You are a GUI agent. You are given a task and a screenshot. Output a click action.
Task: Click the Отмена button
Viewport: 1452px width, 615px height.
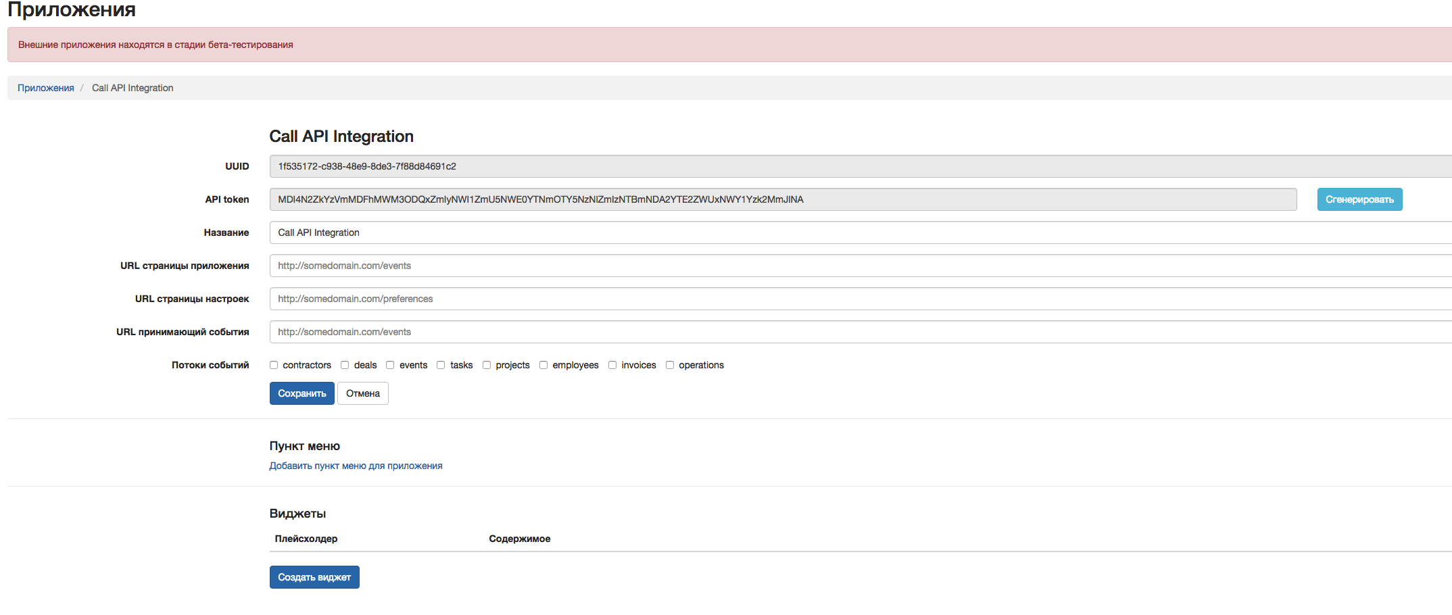[x=363, y=393]
